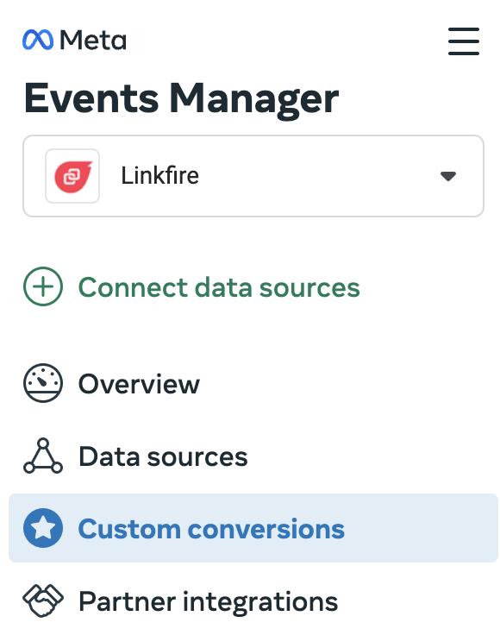Click the Events Manager heading
Screen dimensions: 500x635
coord(181,98)
